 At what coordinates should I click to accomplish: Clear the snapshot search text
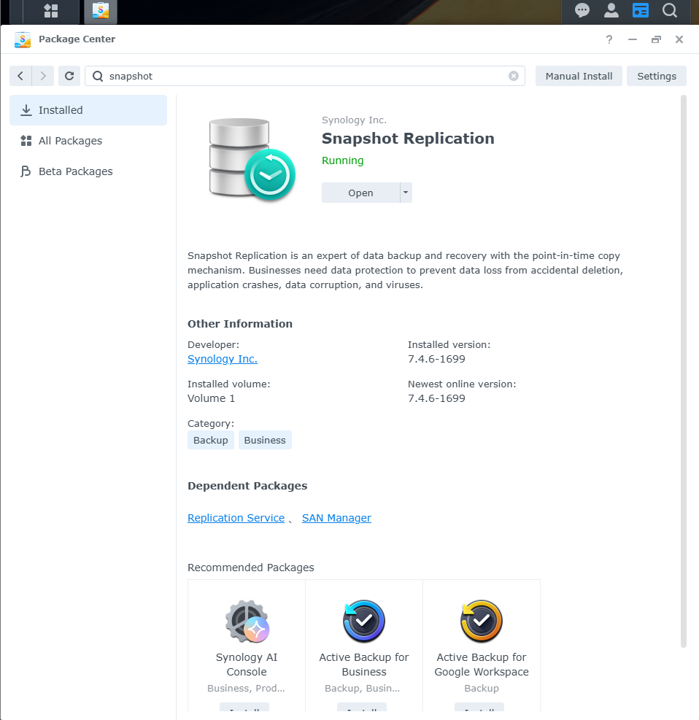pos(514,76)
